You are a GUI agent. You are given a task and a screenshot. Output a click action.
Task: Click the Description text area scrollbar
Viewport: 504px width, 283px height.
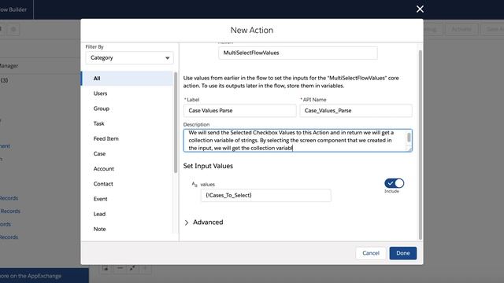point(409,138)
